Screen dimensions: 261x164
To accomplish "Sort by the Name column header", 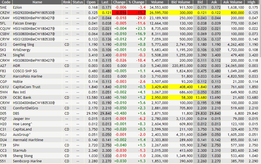I will 37,2.
